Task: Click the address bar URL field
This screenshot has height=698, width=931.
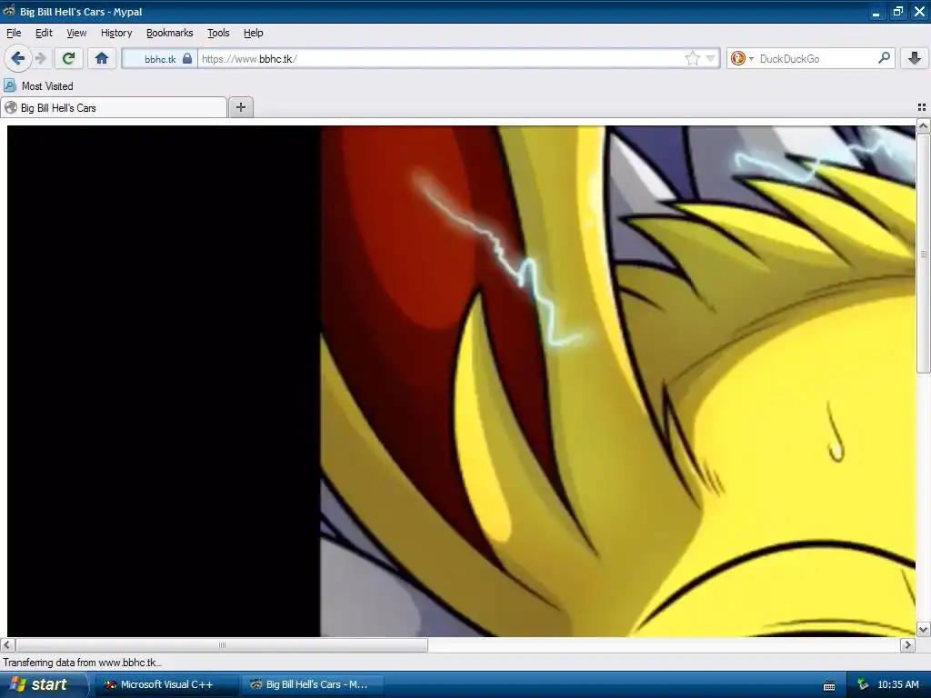Action: (443, 59)
